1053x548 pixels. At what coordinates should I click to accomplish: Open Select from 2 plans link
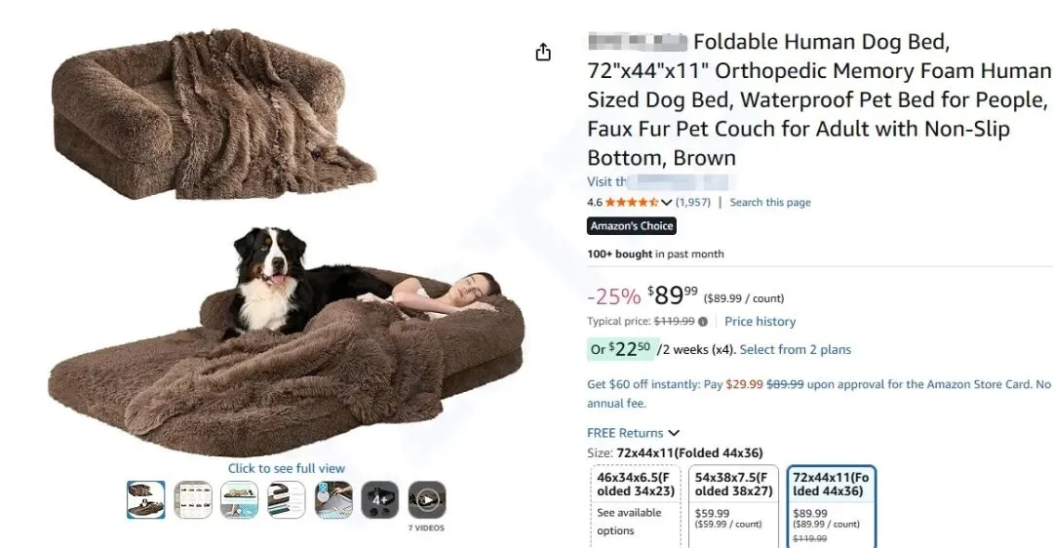pyautogui.click(x=796, y=350)
